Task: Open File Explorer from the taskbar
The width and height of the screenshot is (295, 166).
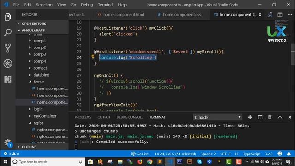Action: pyautogui.click(x=120, y=162)
